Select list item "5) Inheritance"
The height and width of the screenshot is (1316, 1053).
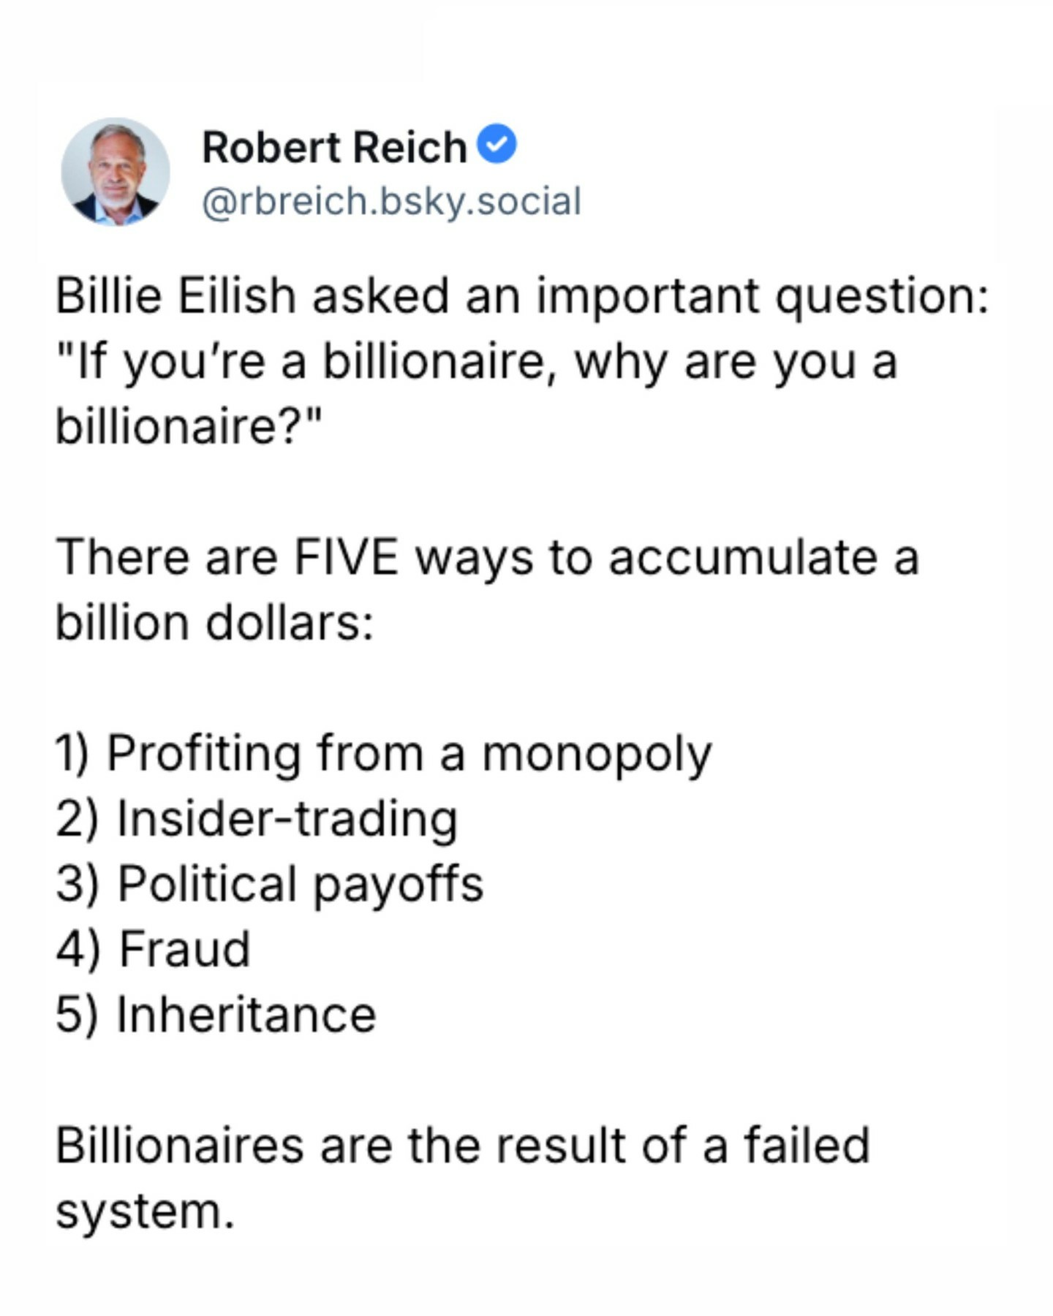(216, 1015)
